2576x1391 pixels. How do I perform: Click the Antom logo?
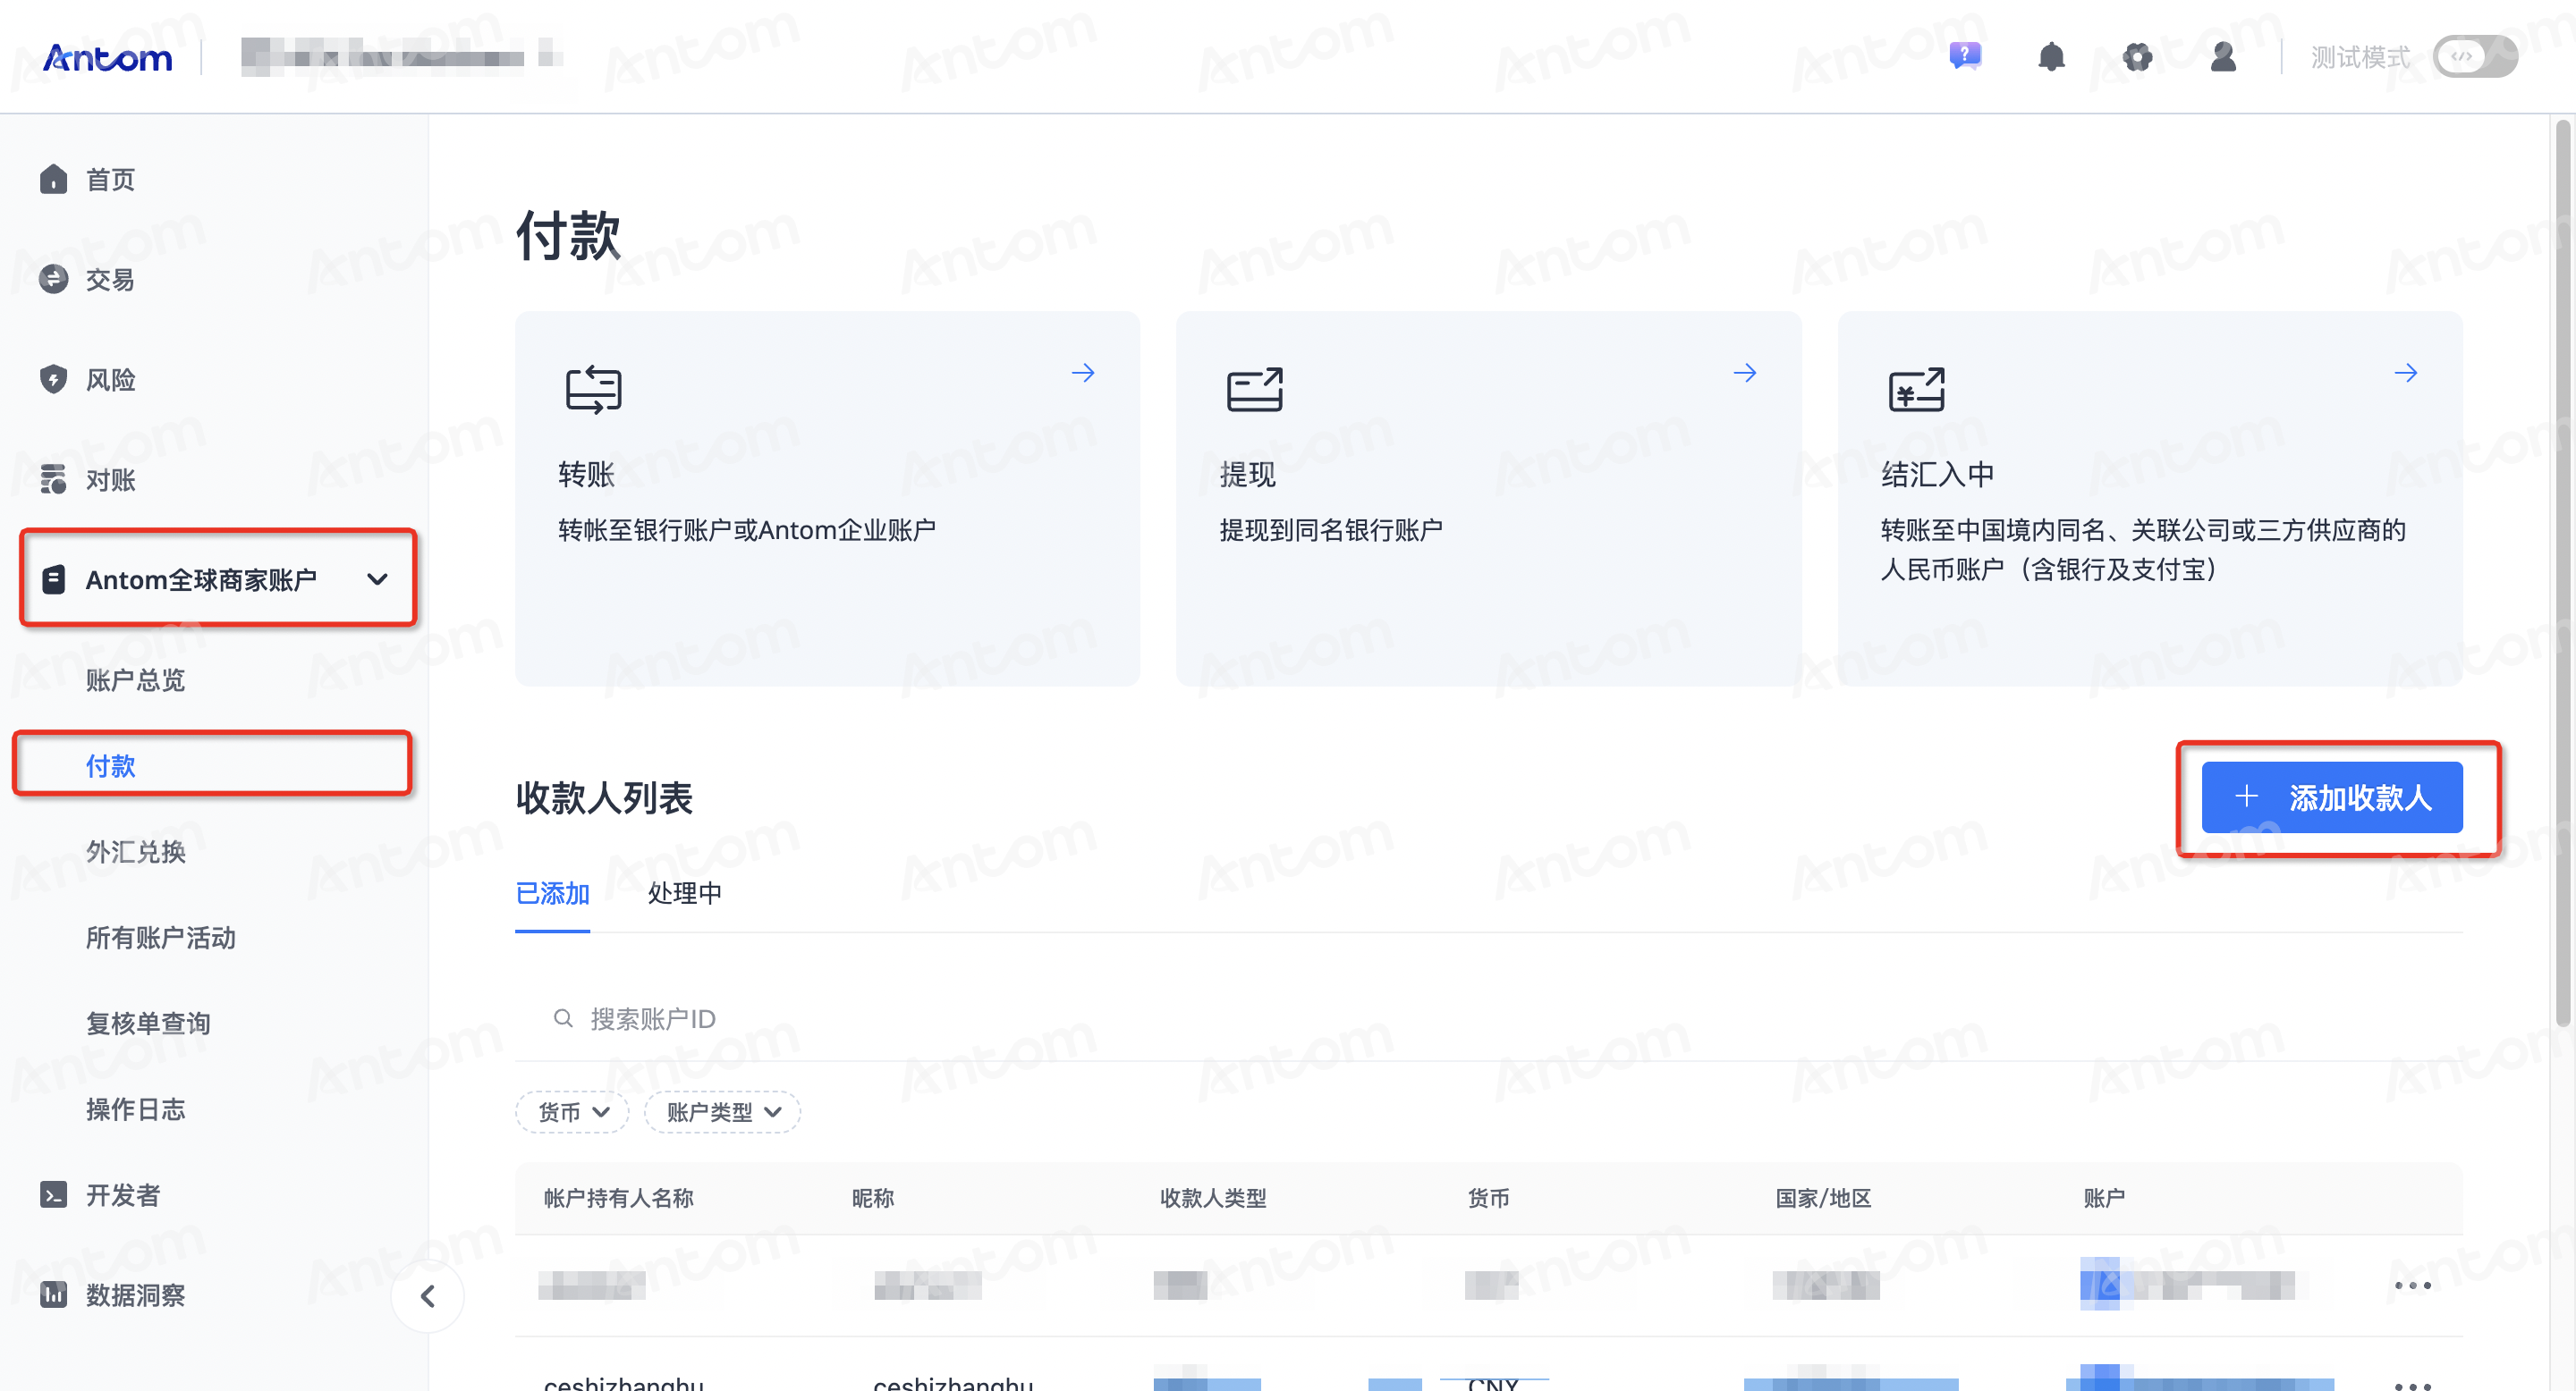point(107,57)
